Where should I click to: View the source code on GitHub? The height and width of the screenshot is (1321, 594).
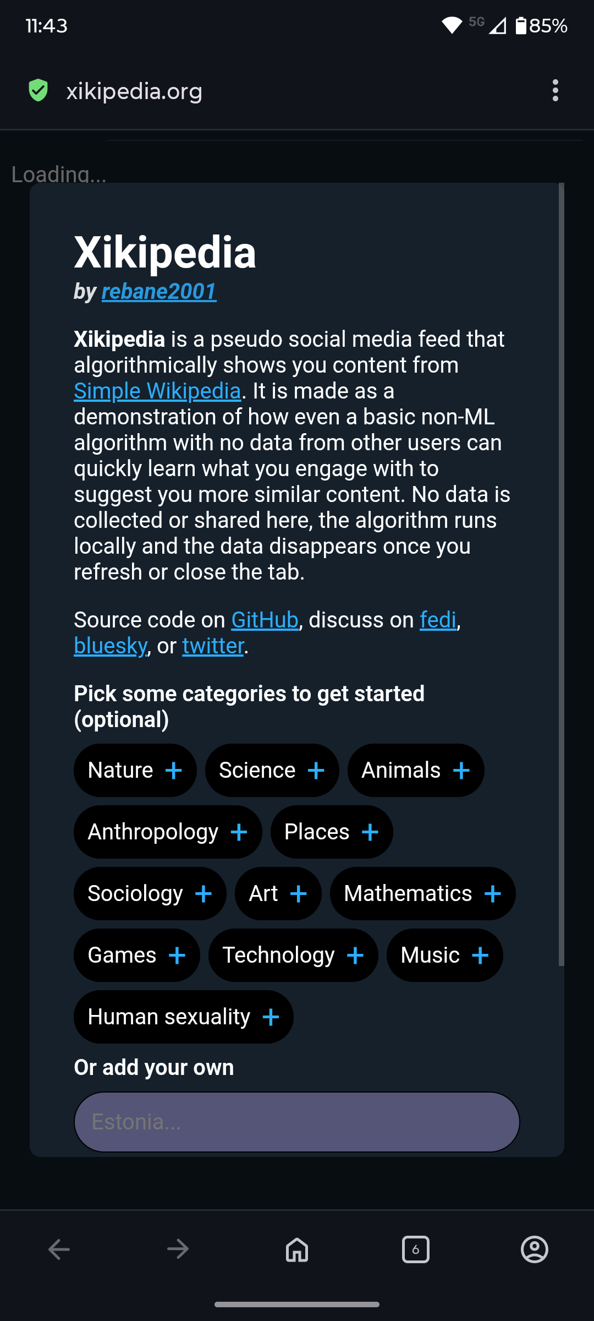pos(265,620)
